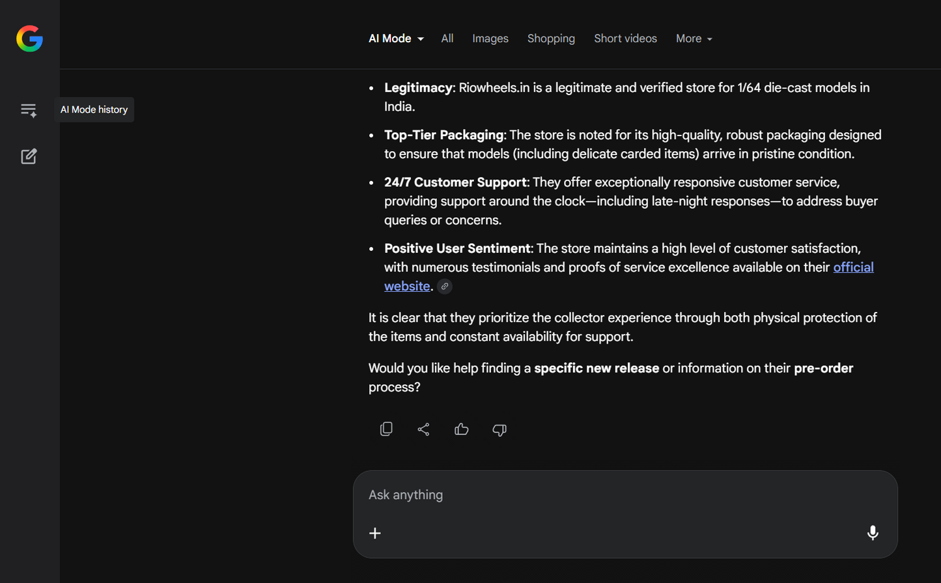Viewport: 941px width, 583px height.
Task: Open the AI Mode dropdown
Action: (x=396, y=38)
